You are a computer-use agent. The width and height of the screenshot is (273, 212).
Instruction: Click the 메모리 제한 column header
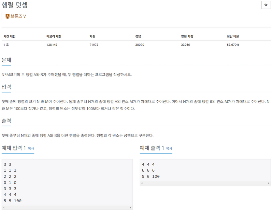coord(54,35)
